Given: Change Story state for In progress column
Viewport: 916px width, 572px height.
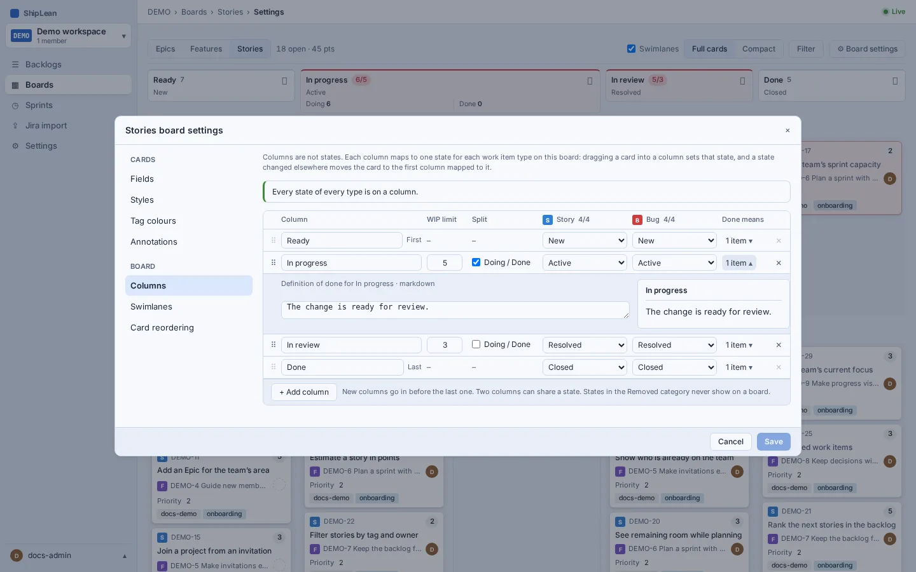Looking at the screenshot, I should click(585, 263).
